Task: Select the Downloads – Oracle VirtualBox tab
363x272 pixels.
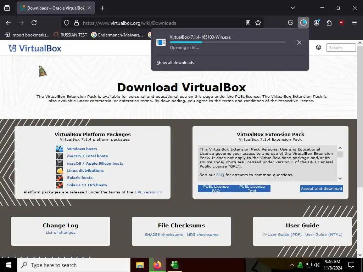Action: click(56, 8)
